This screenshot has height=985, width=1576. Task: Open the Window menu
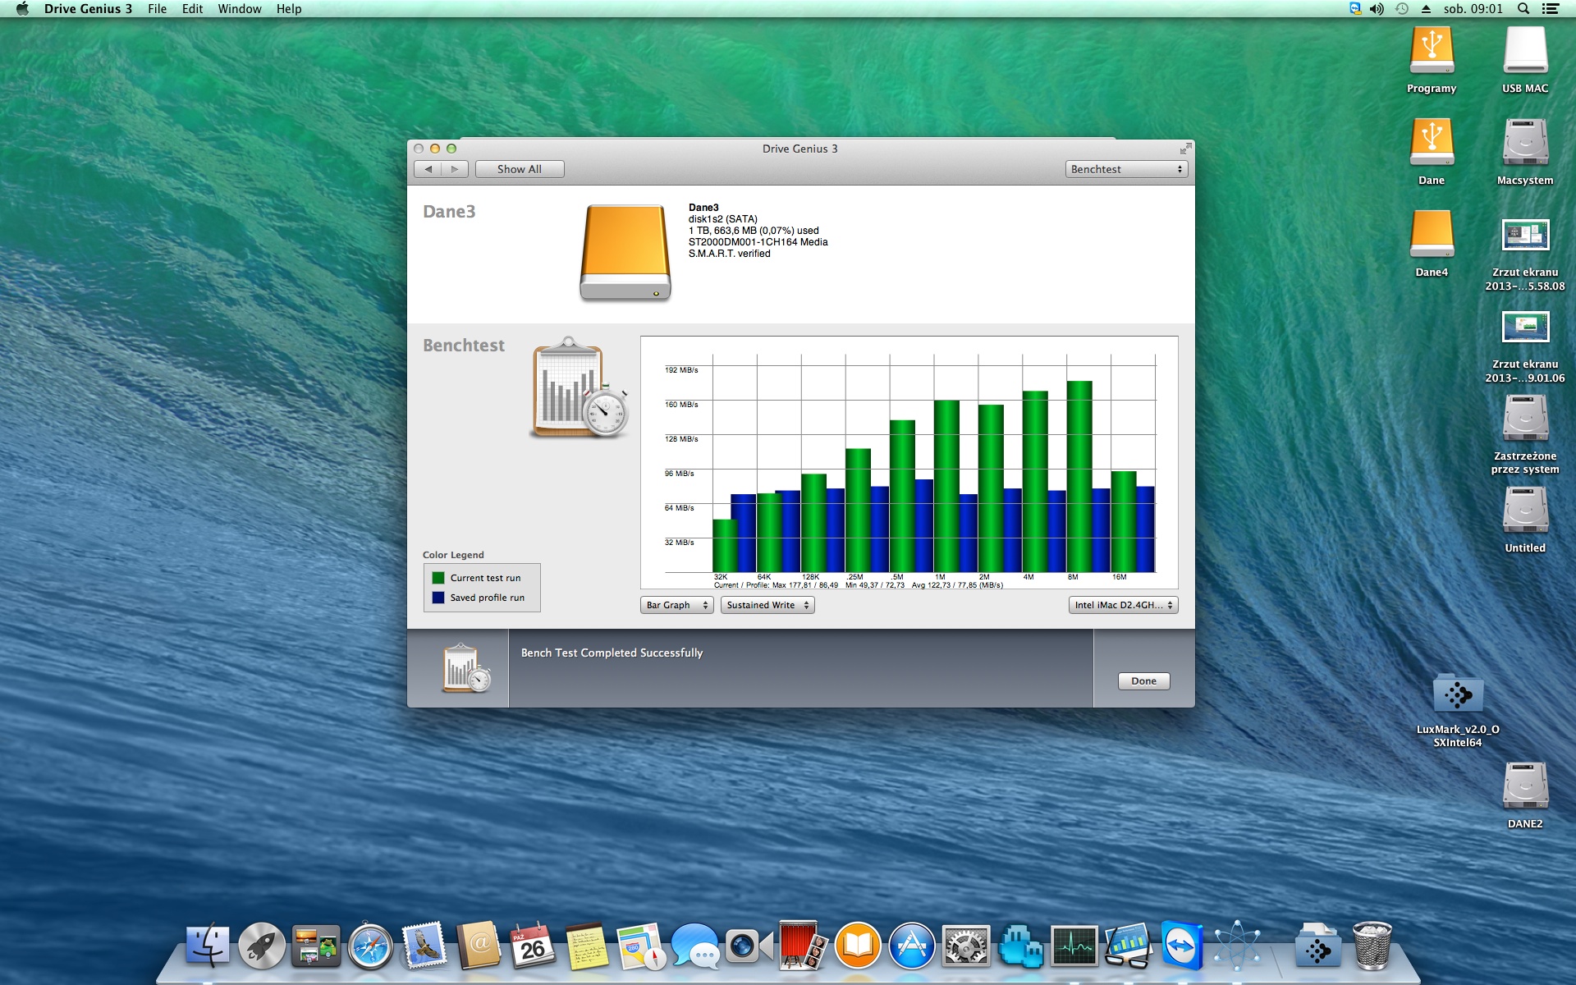240,9
